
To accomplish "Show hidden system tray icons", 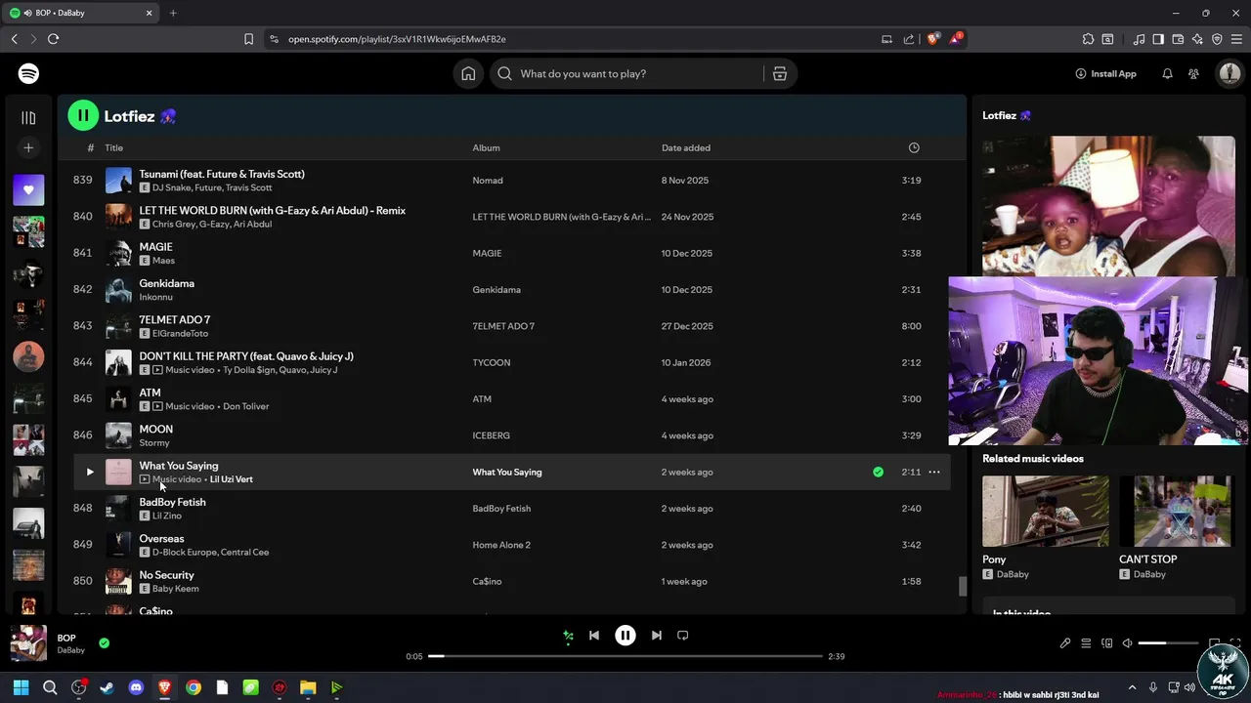I will click(x=1132, y=687).
